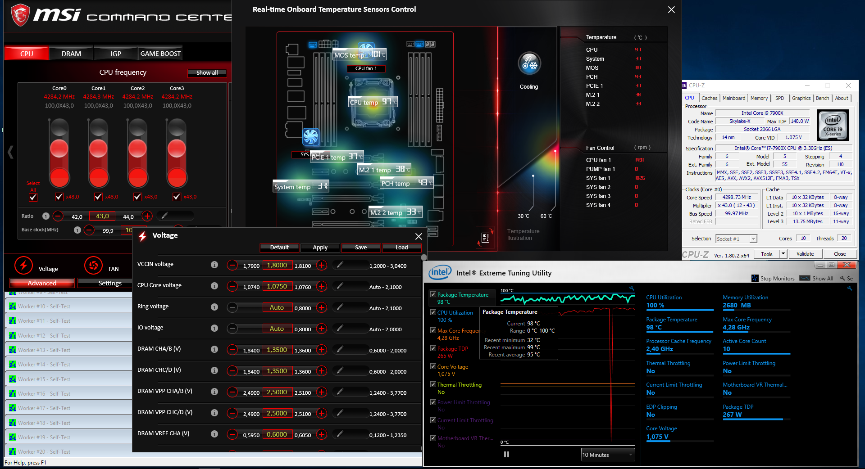Switch to the CPU tab in Command Center
The image size is (865, 469).
tap(27, 54)
